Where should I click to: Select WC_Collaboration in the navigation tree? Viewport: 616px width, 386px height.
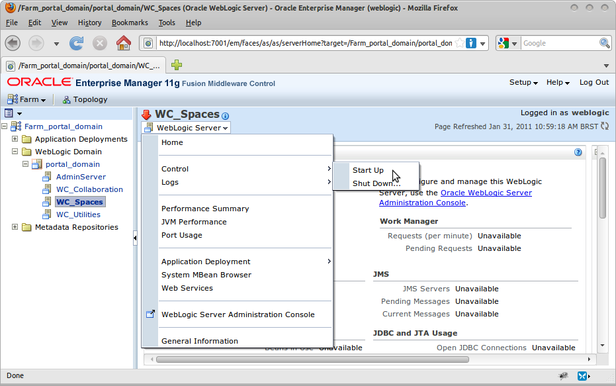coord(89,189)
